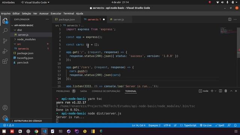Viewport: 240px width, 135px height.
Task: Click the editor minimap
Action: [228, 30]
